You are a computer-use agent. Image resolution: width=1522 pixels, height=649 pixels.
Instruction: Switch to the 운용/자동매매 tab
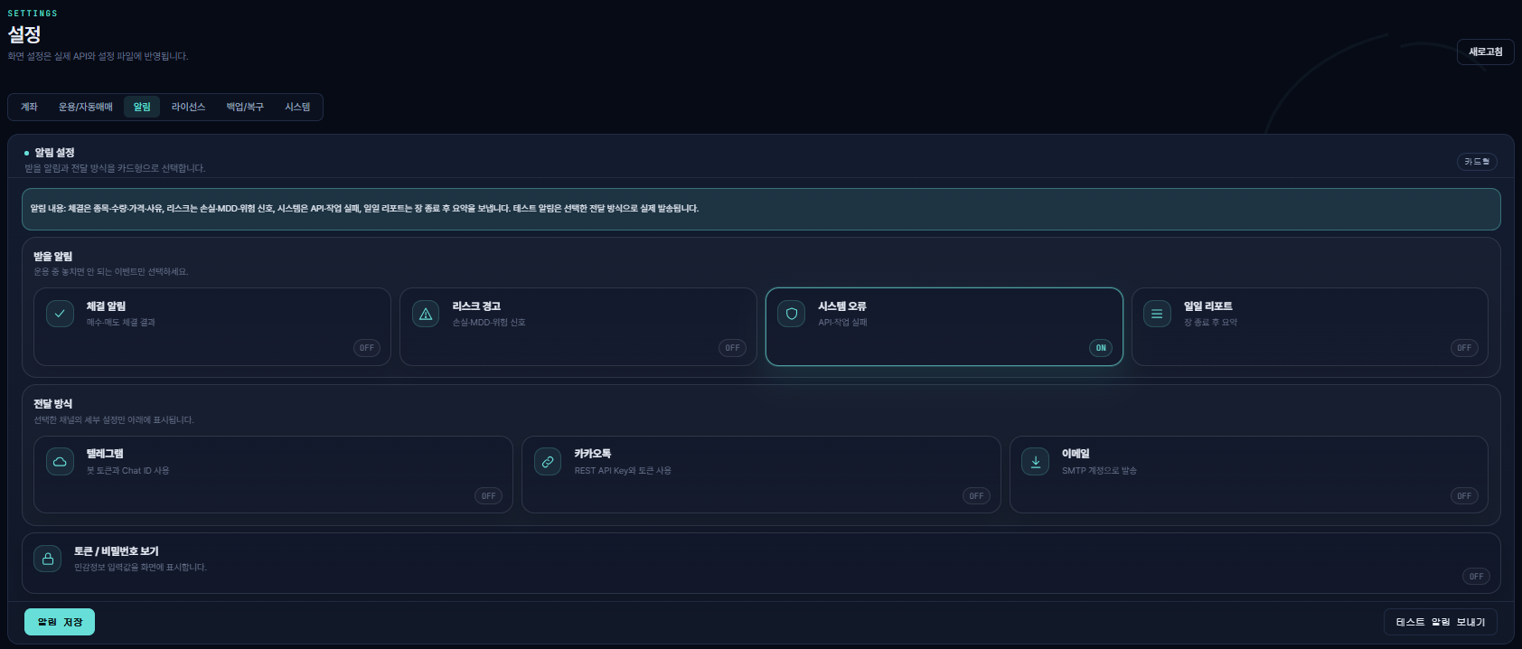86,107
